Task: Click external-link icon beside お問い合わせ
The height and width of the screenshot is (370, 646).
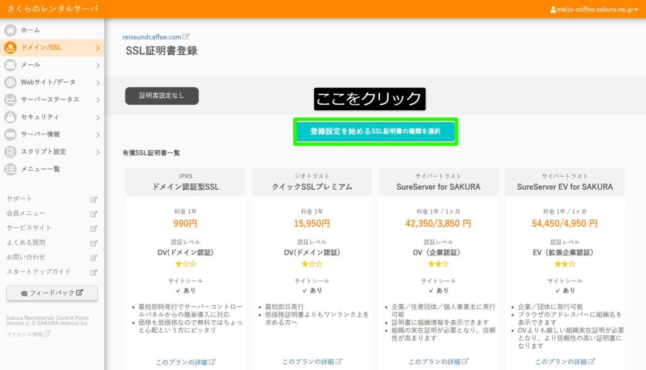Action: tap(93, 258)
